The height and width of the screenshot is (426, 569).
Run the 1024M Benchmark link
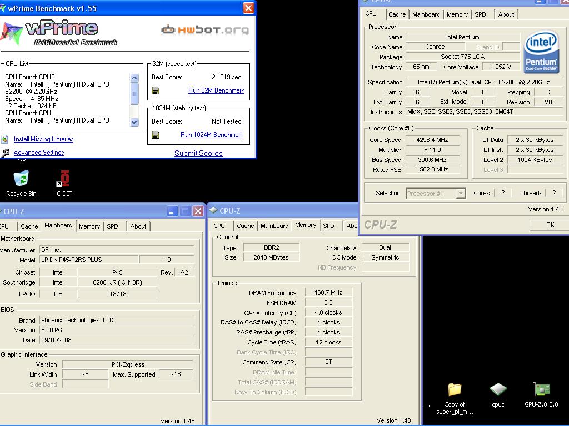click(x=212, y=135)
